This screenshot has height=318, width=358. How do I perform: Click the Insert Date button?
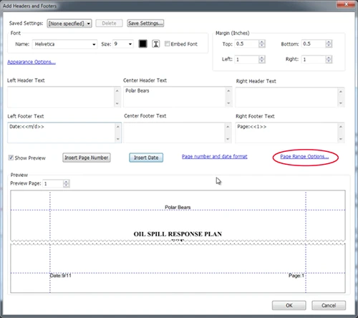click(x=146, y=158)
